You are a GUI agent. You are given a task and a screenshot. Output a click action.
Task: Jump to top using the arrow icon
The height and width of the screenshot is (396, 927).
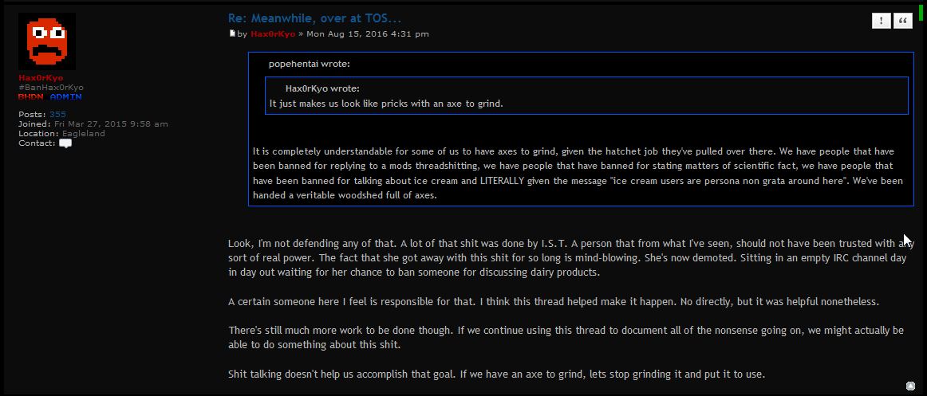[910, 386]
